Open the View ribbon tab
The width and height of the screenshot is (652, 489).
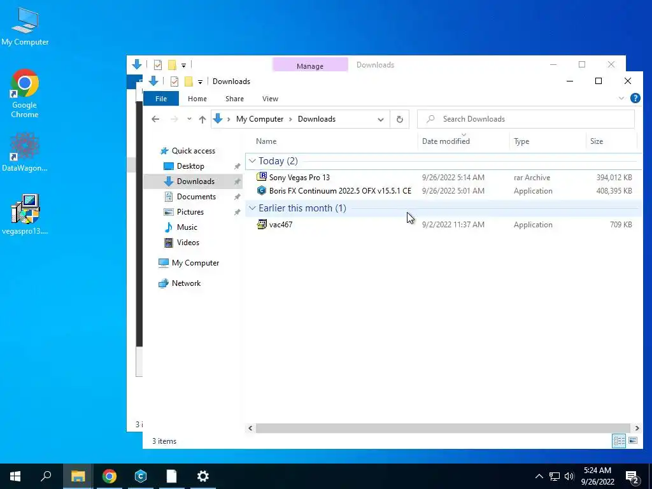(270, 99)
